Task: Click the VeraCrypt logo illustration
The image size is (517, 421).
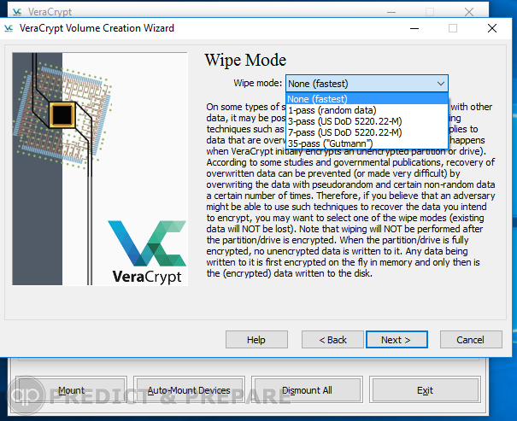Action: coord(147,252)
